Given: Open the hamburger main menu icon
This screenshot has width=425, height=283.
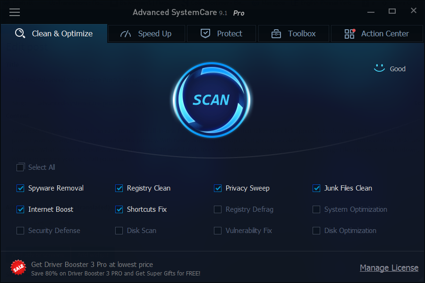Looking at the screenshot, I should coord(15,12).
